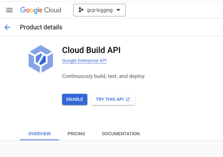223x157 pixels.
Task: Expand the gcp-logging project dropdown arrow
Action: click(118, 10)
